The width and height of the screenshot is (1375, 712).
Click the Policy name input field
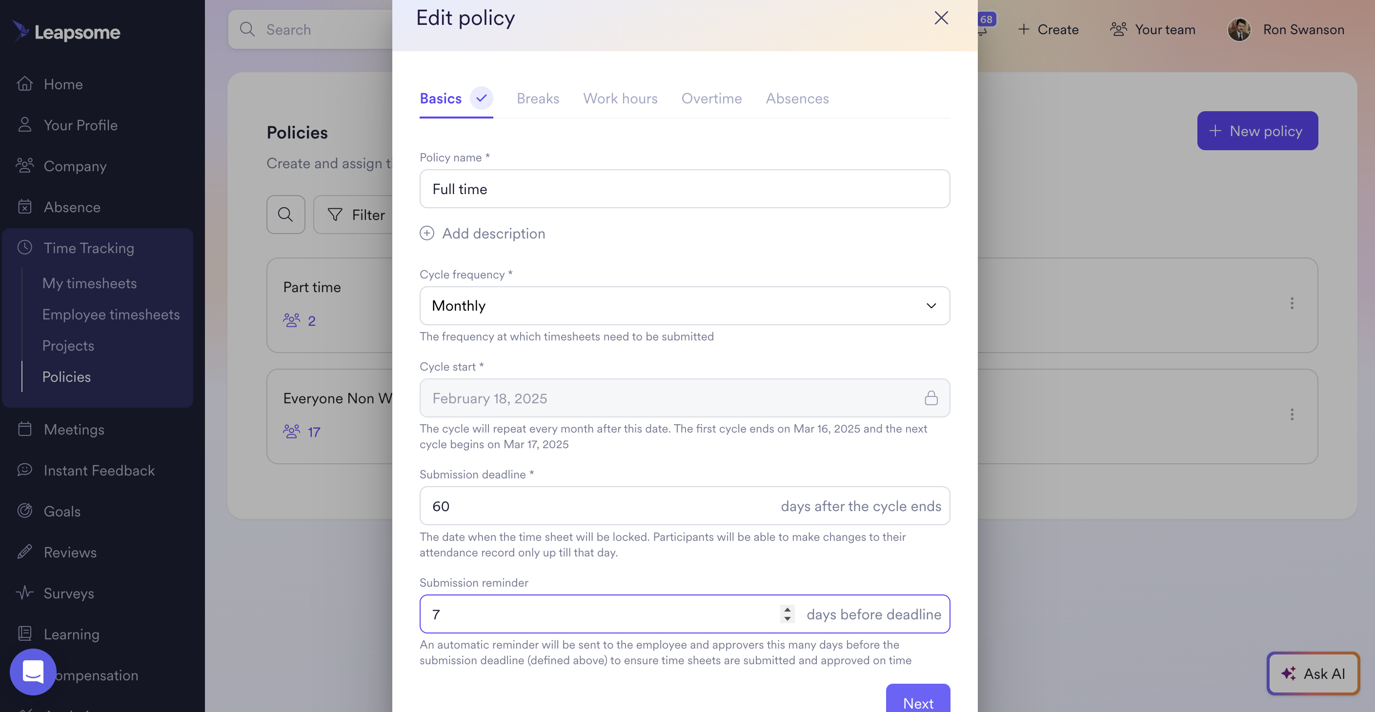tap(684, 189)
